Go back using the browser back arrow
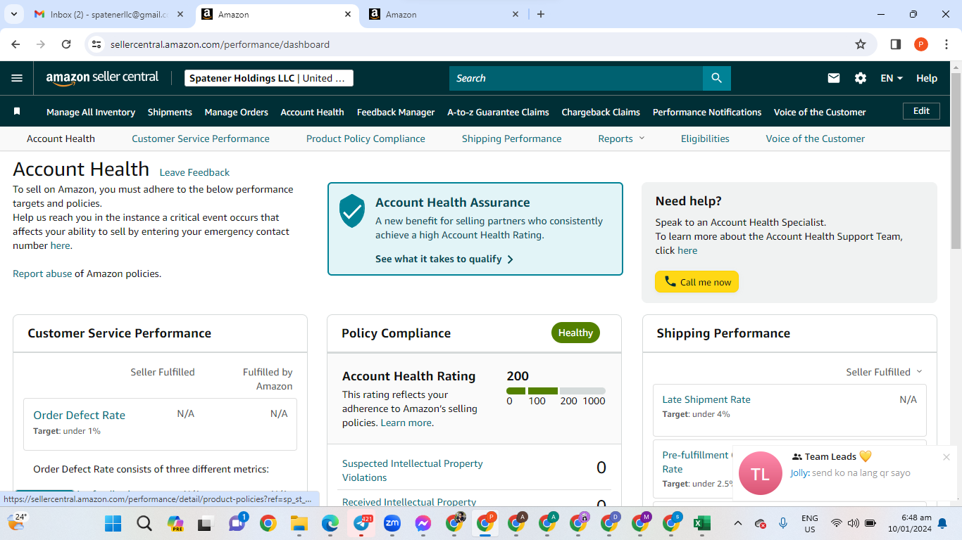 click(x=15, y=44)
